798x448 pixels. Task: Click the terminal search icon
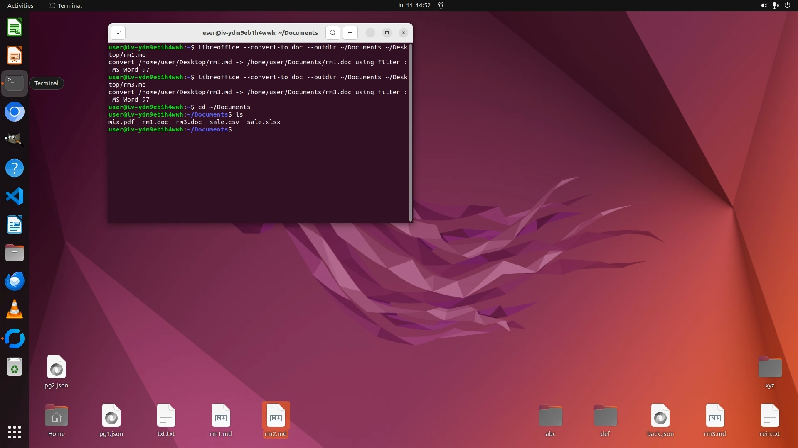(x=332, y=33)
